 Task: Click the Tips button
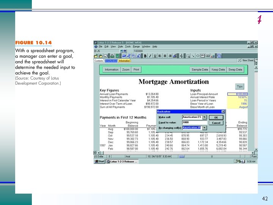click(x=240, y=87)
